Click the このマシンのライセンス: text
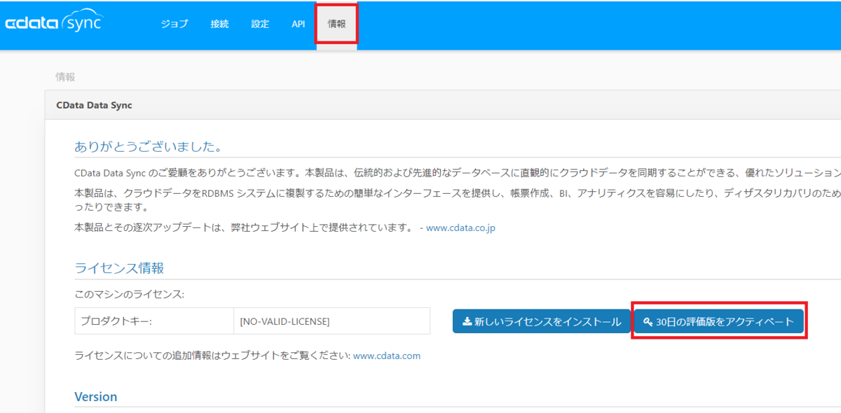 [130, 294]
